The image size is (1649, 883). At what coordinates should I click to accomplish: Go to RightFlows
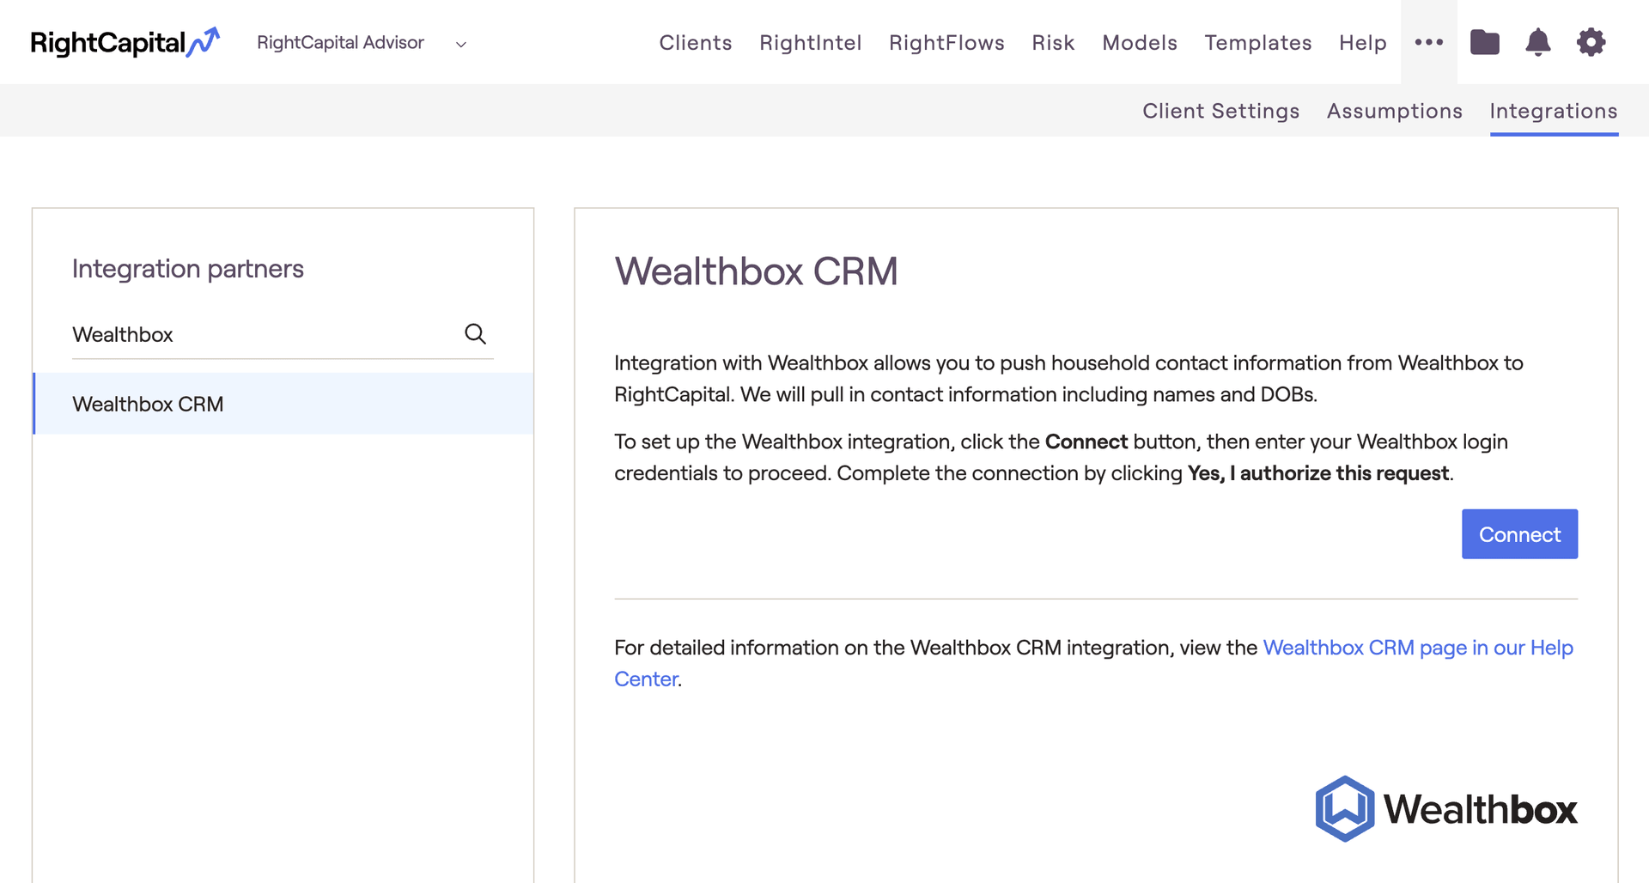pyautogui.click(x=946, y=43)
